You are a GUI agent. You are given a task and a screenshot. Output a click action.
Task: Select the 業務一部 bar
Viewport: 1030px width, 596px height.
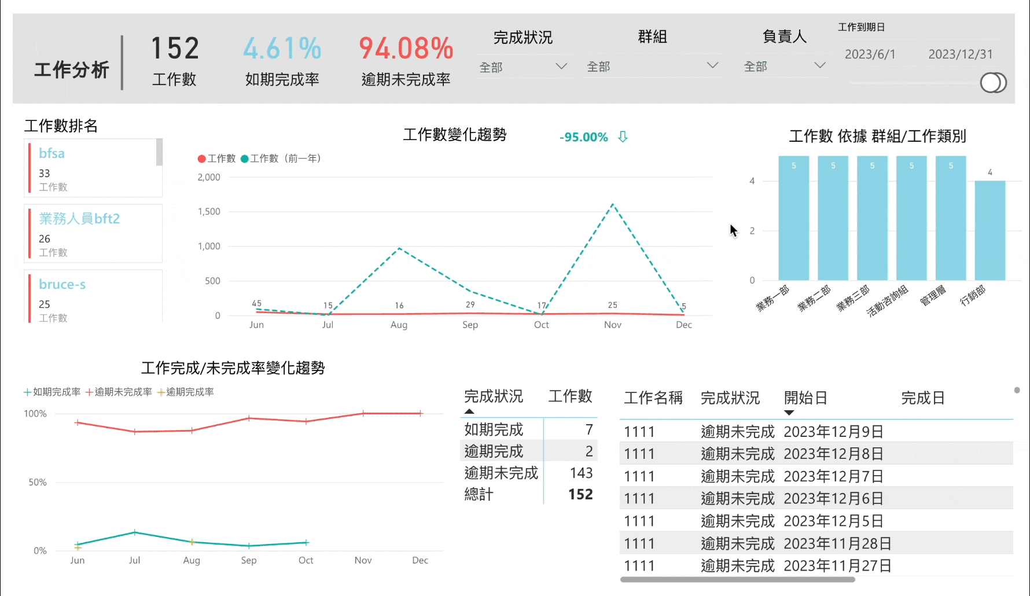click(x=793, y=218)
